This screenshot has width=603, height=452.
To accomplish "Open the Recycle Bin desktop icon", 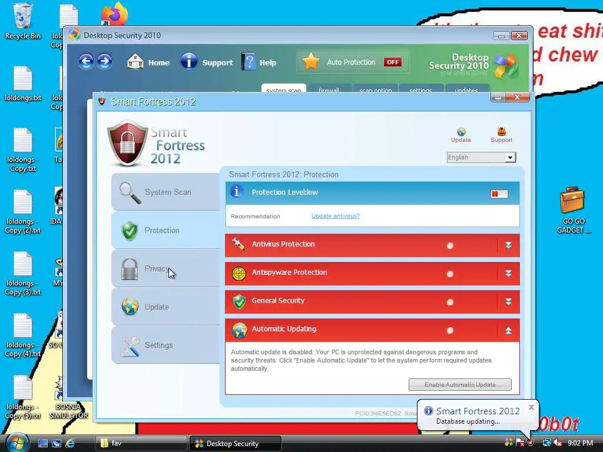I will [23, 21].
